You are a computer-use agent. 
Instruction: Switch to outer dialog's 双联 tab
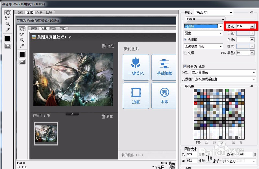coord(39,12)
